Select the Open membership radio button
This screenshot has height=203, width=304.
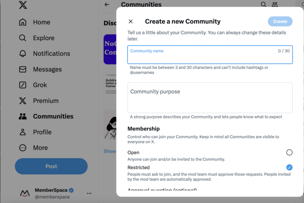click(289, 152)
